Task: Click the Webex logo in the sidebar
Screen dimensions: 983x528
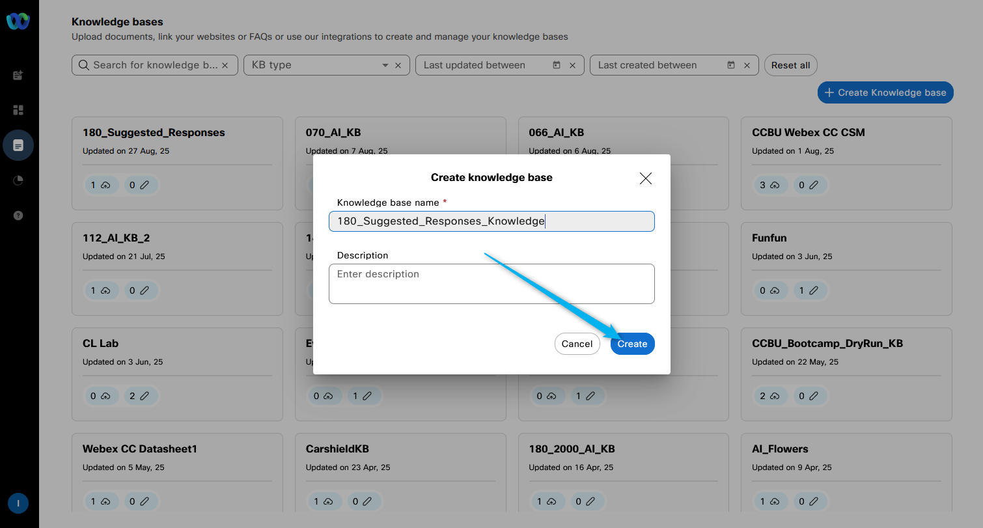Action: [x=18, y=21]
